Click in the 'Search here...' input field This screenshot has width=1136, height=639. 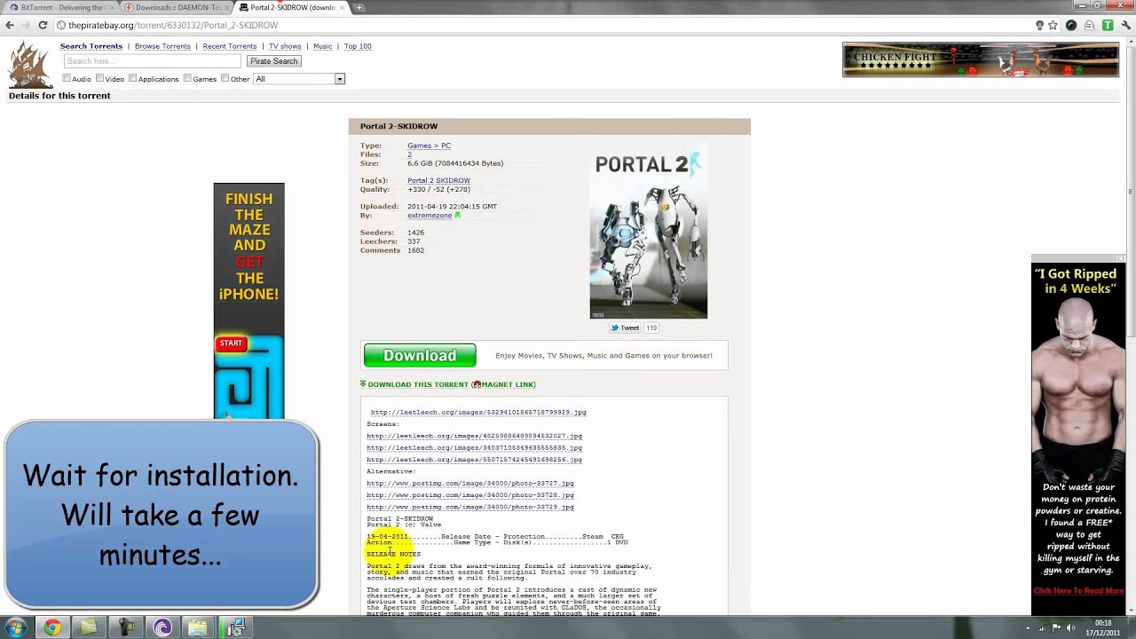(152, 61)
